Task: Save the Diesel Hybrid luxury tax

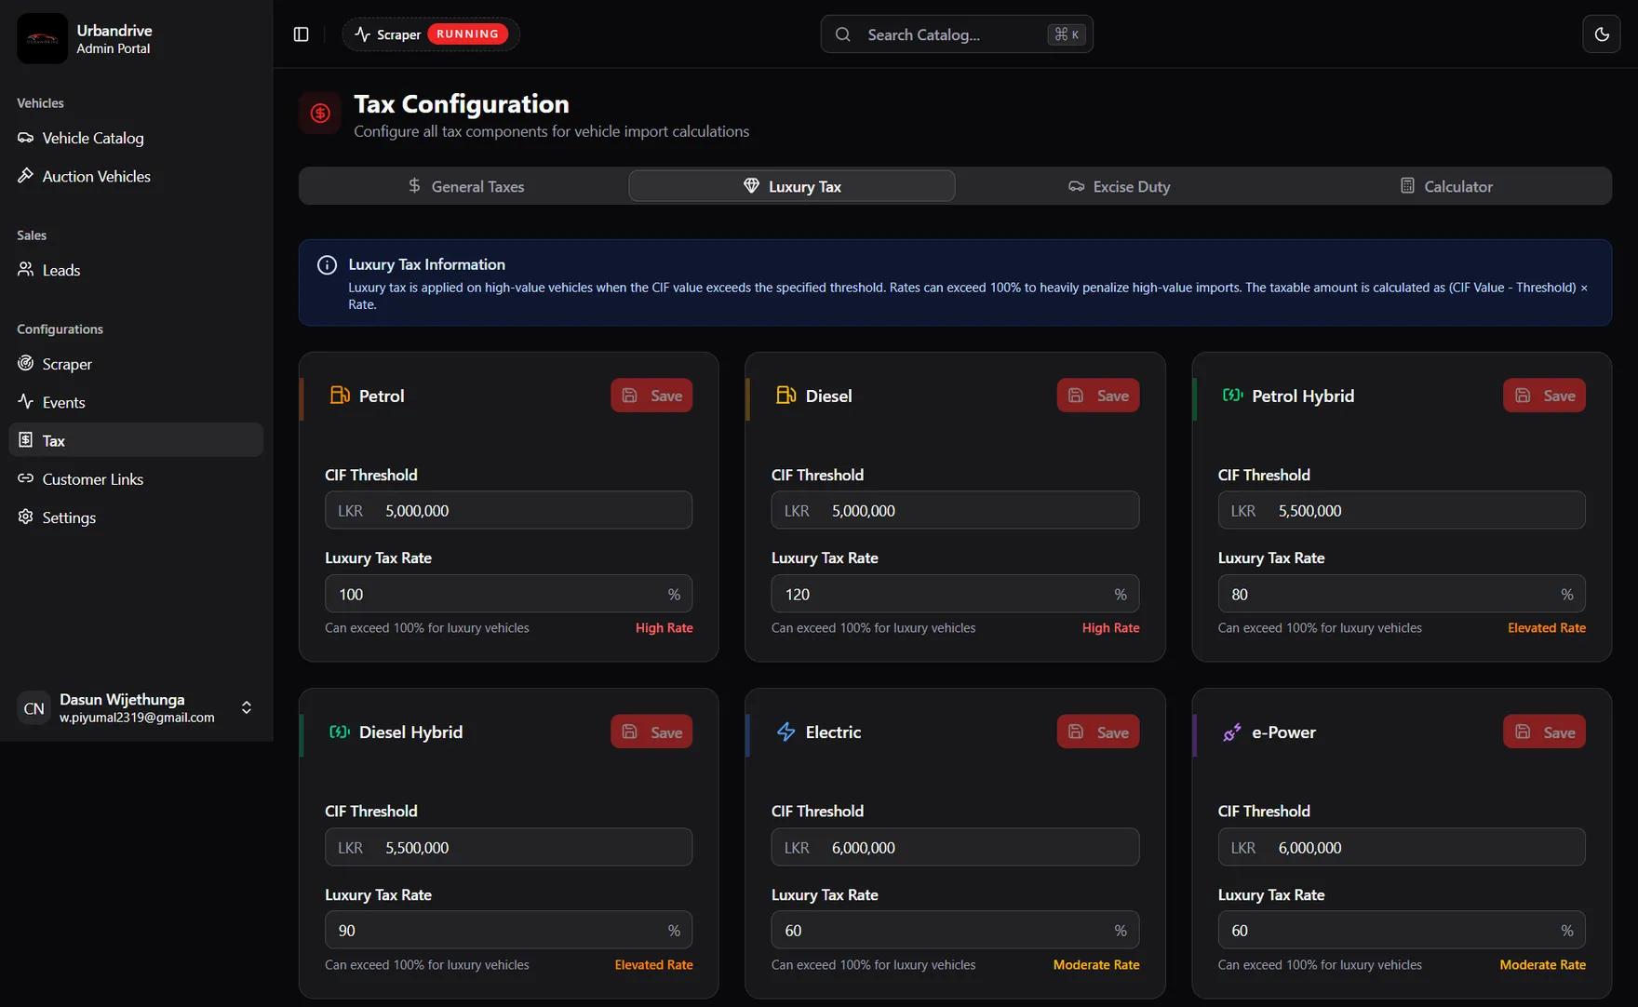Action: pyautogui.click(x=651, y=732)
